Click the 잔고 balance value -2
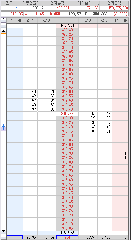 point(9,8)
